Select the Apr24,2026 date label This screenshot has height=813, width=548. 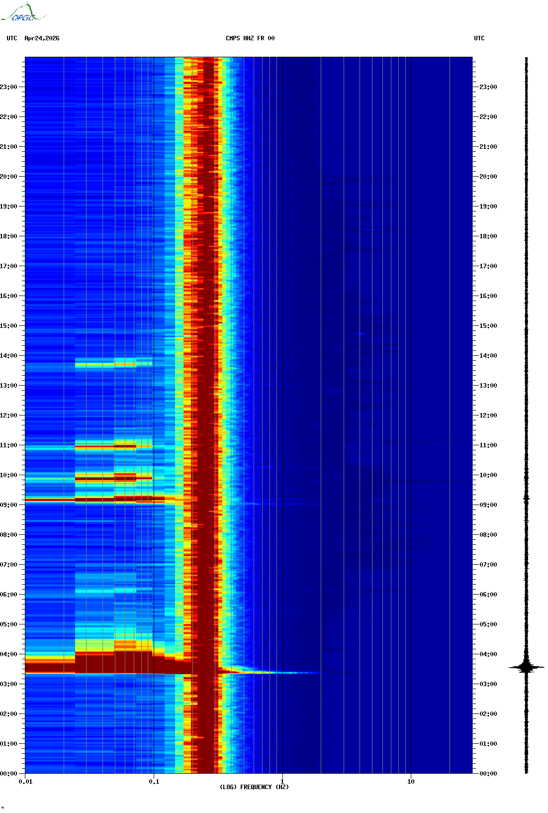click(42, 38)
